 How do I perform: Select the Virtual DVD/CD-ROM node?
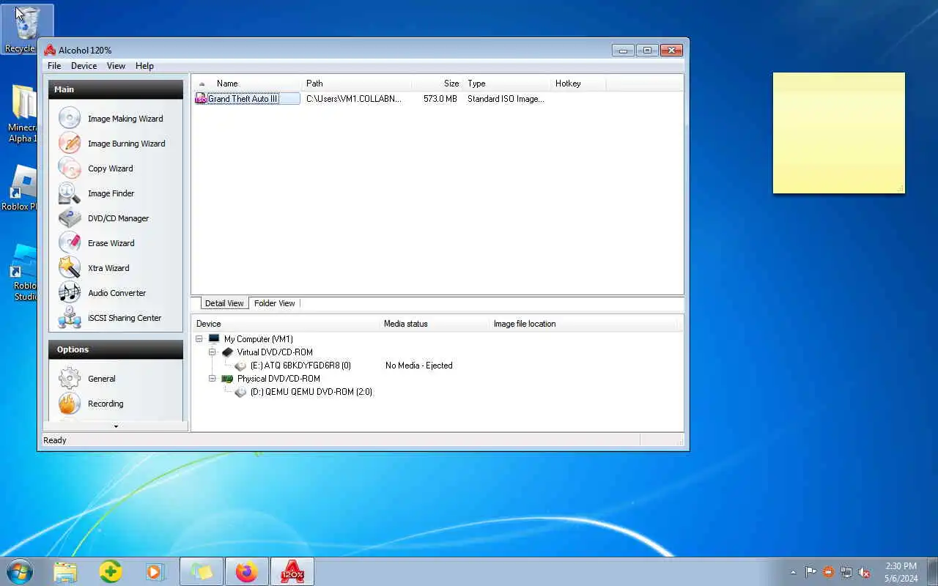click(275, 352)
